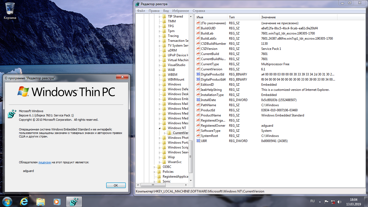Sort values by the Имя column header
Viewport: 368px width, 207px height.
(x=211, y=17)
